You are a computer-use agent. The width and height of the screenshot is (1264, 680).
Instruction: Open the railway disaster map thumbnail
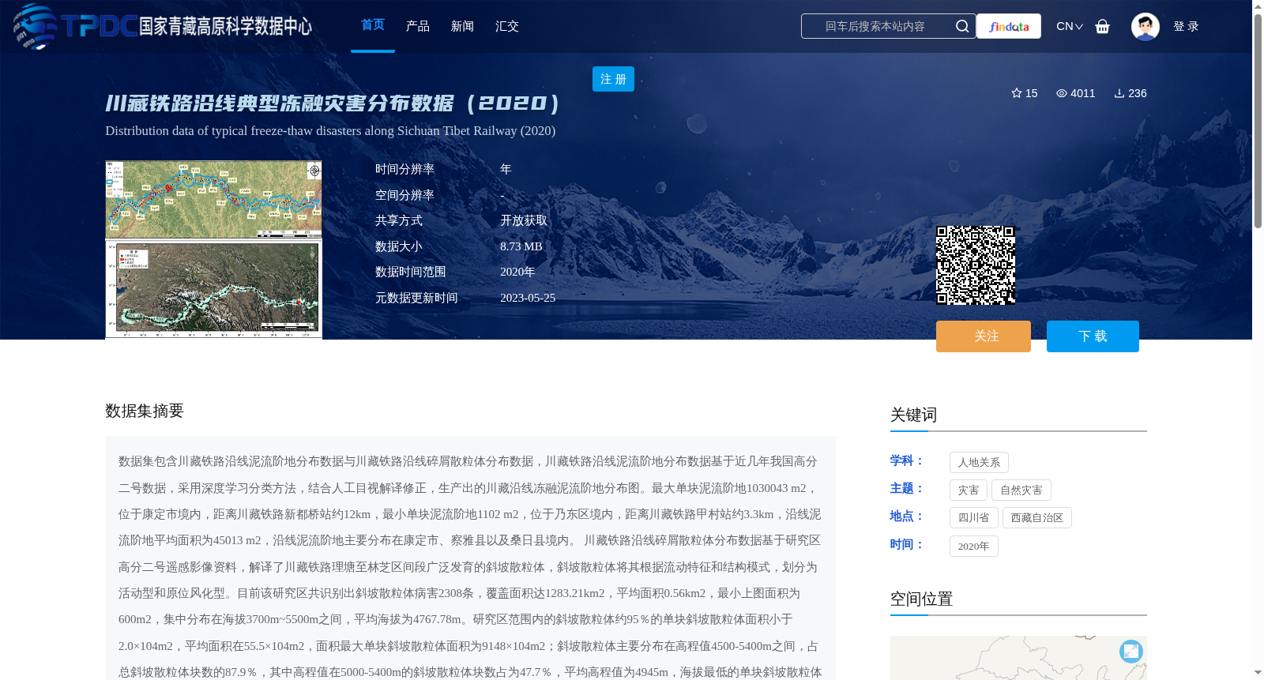tap(213, 250)
